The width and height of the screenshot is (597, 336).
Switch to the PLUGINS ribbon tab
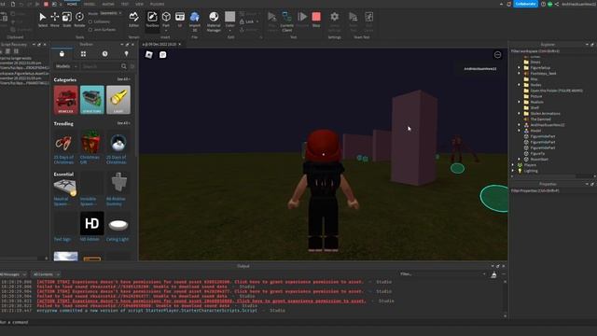coord(158,4)
